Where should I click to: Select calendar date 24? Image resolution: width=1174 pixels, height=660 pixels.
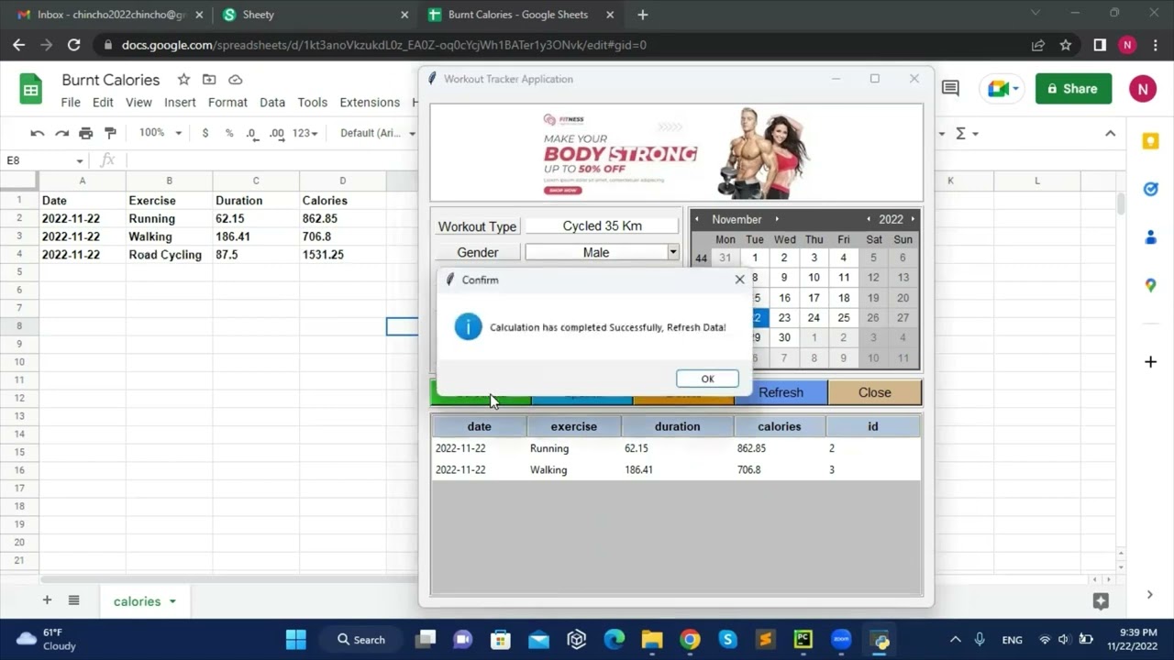click(814, 318)
